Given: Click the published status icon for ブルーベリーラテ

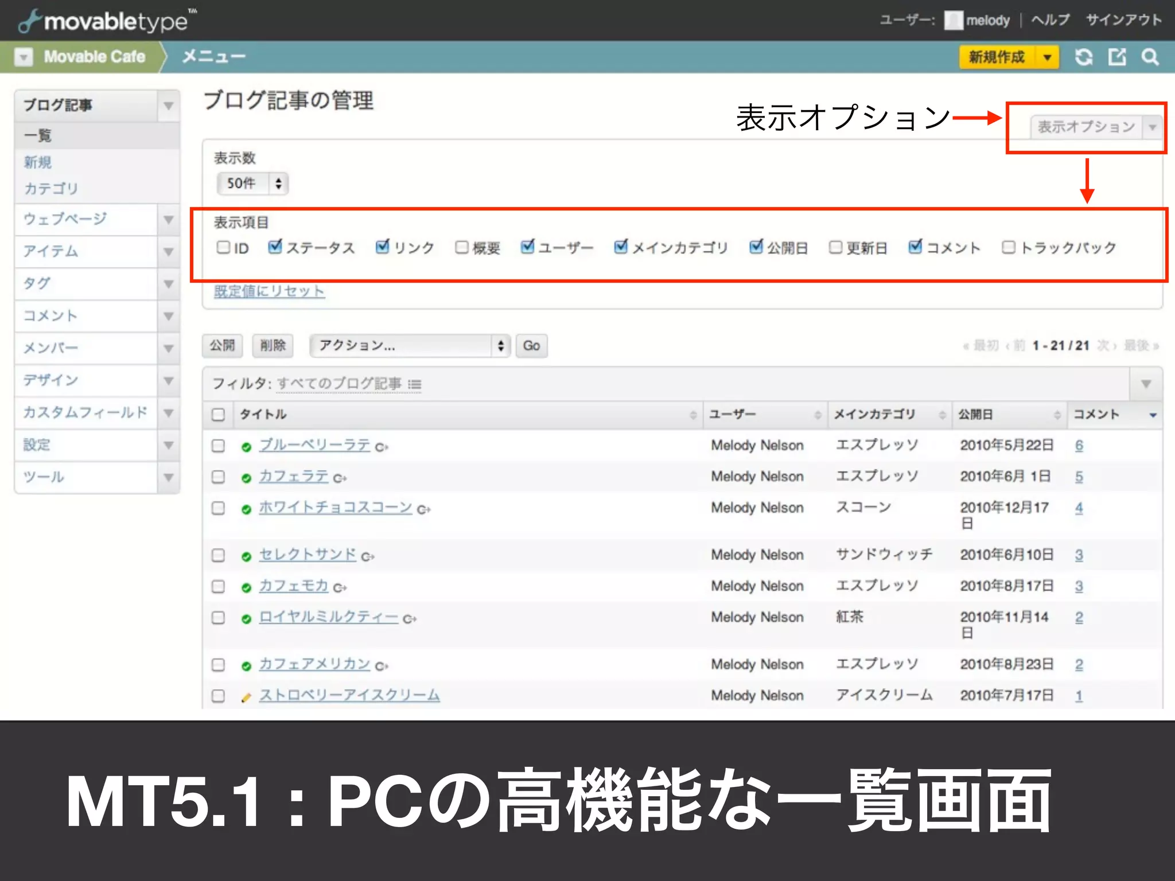Looking at the screenshot, I should click(246, 447).
